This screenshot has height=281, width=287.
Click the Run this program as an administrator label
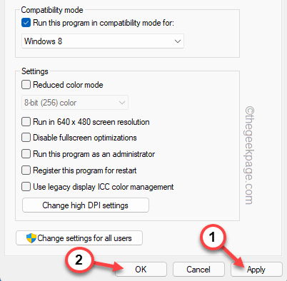(94, 154)
